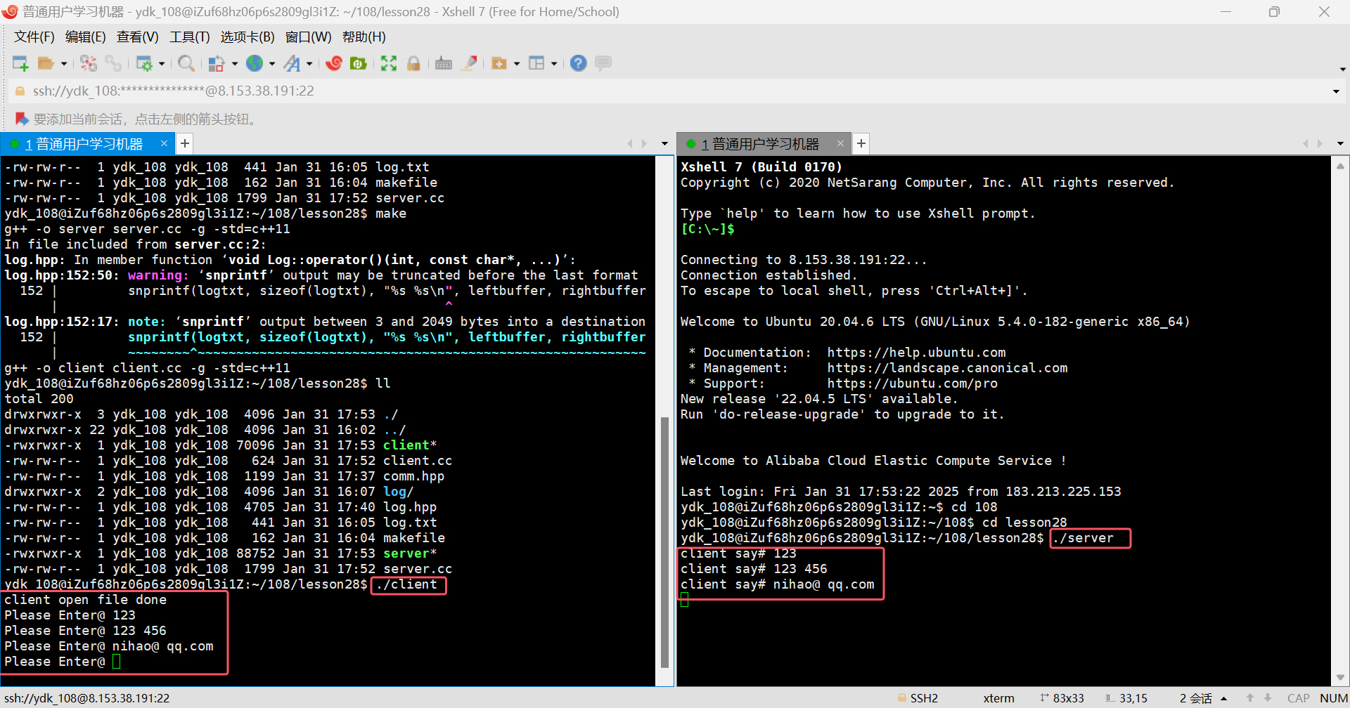Open the 编辑(E) menu
The height and width of the screenshot is (708, 1350).
pyautogui.click(x=85, y=37)
